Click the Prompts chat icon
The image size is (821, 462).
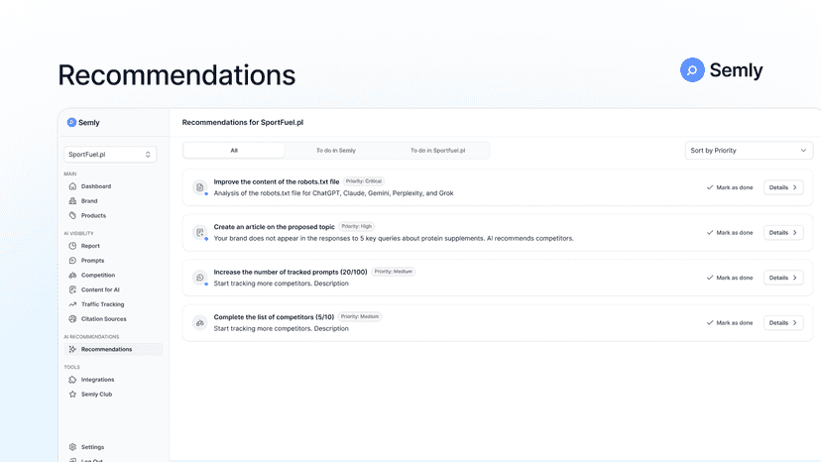[x=72, y=261]
